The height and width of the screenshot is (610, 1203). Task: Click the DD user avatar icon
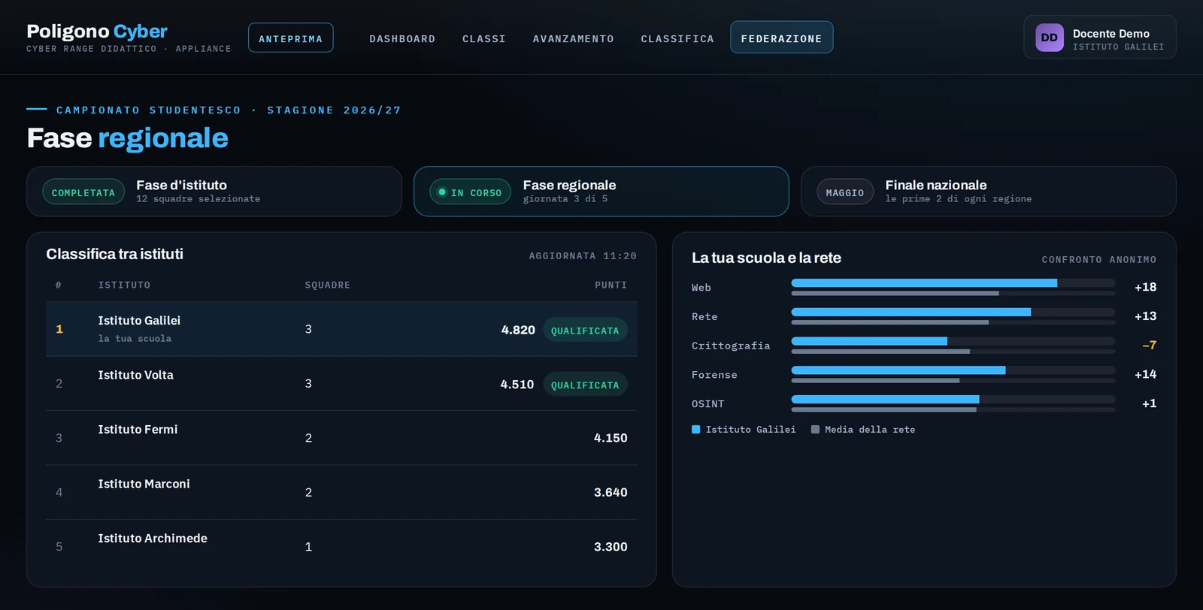(x=1049, y=38)
